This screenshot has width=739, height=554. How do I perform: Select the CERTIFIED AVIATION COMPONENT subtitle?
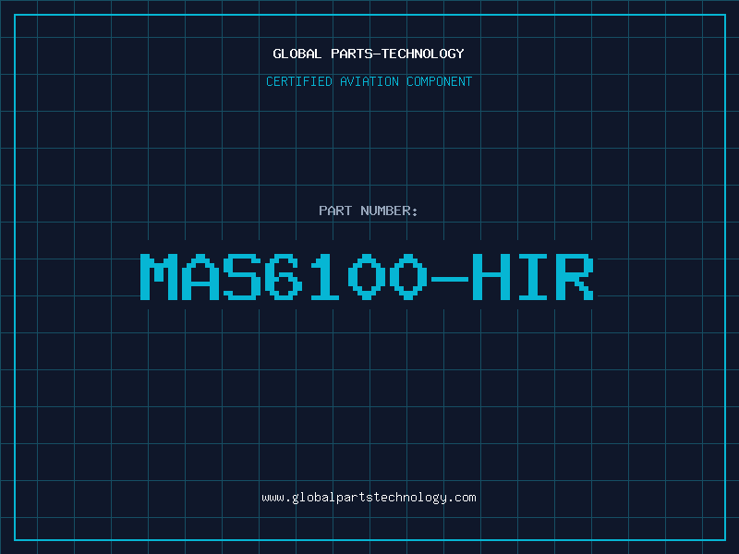[369, 81]
